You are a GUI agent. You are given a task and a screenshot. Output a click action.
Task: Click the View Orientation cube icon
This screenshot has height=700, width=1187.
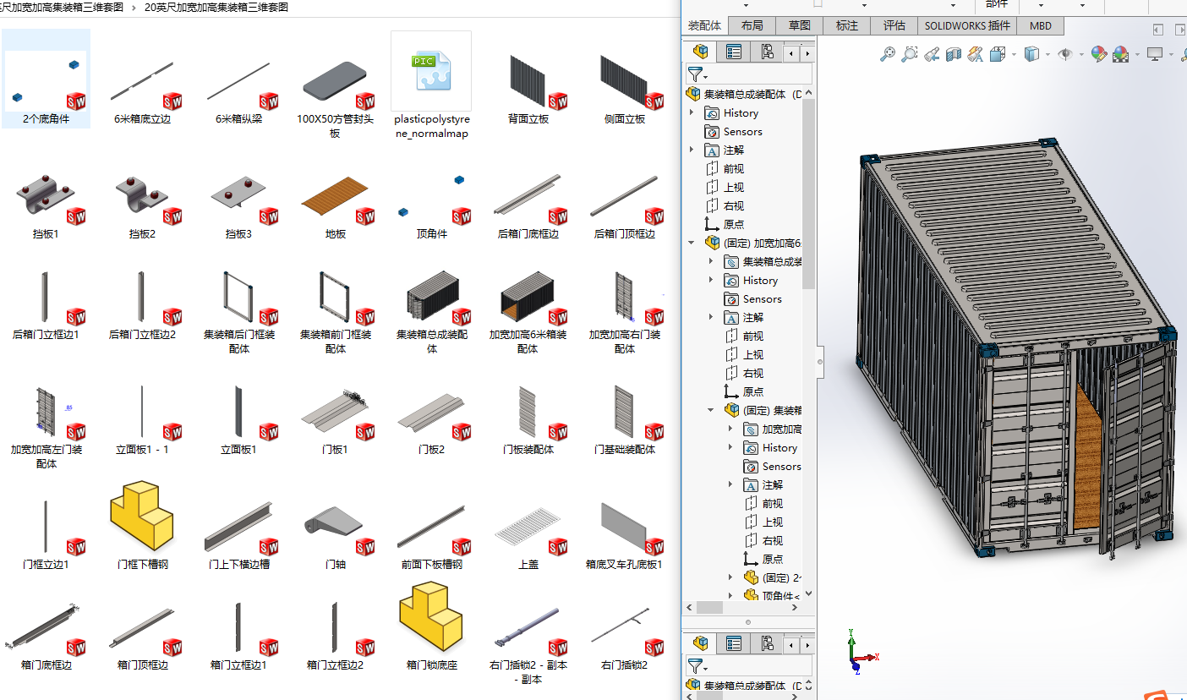click(998, 54)
